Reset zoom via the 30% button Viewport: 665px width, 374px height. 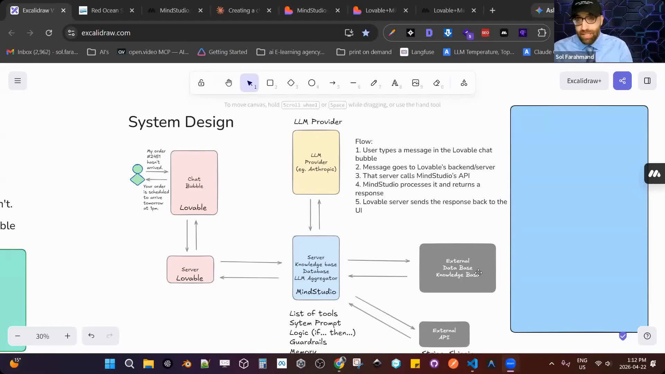coord(43,336)
